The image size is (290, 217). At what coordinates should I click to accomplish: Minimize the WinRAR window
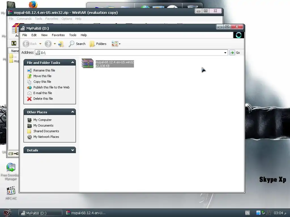(x=199, y=11)
